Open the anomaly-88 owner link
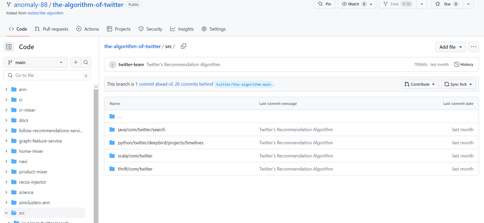Image resolution: width=484 pixels, height=223 pixels. [x=30, y=5]
